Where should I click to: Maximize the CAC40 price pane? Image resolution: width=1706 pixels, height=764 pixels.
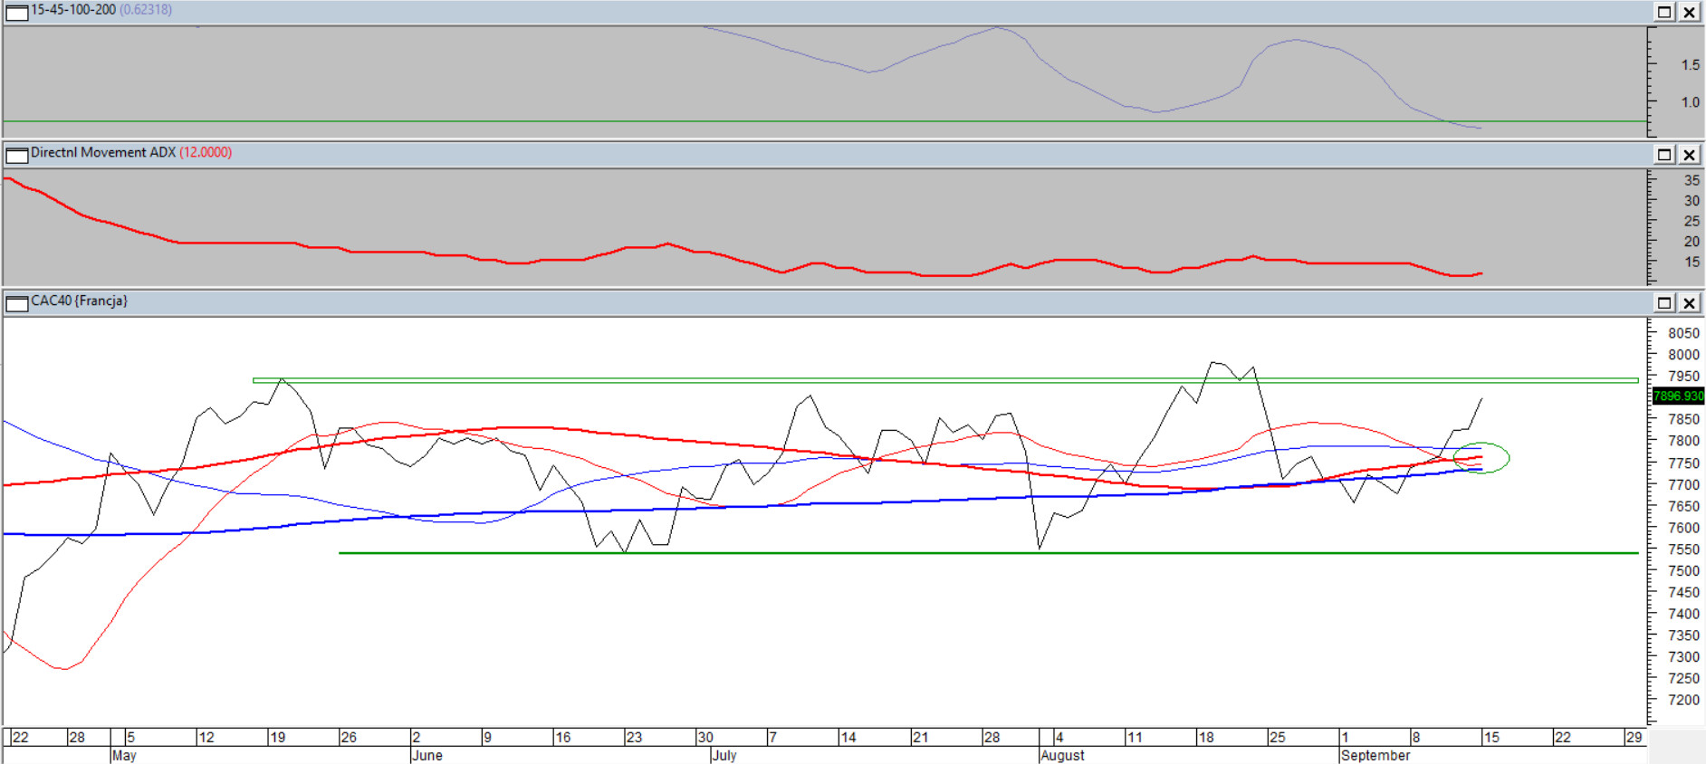tap(1664, 302)
